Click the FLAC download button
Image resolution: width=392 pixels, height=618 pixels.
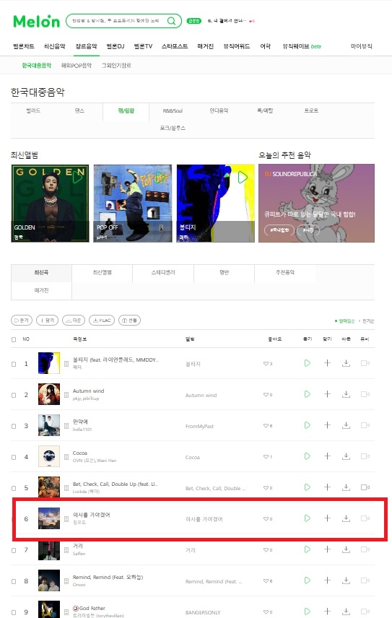pyautogui.click(x=102, y=321)
